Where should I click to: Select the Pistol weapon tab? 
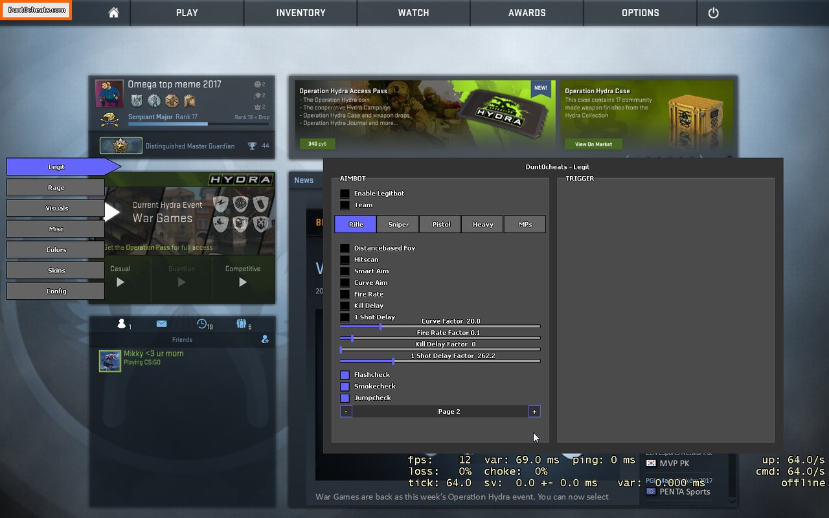pyautogui.click(x=440, y=224)
